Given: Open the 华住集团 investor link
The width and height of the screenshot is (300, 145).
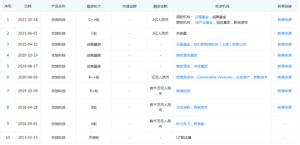Looking at the screenshot, I should click(201, 67).
